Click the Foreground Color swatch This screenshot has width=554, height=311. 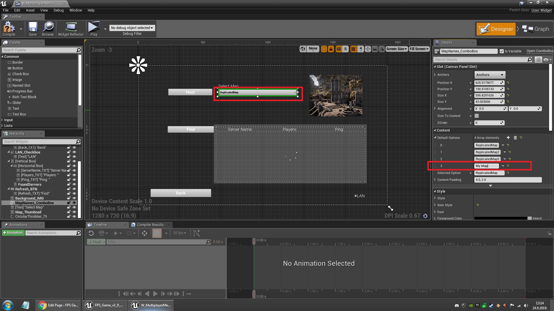500,218
